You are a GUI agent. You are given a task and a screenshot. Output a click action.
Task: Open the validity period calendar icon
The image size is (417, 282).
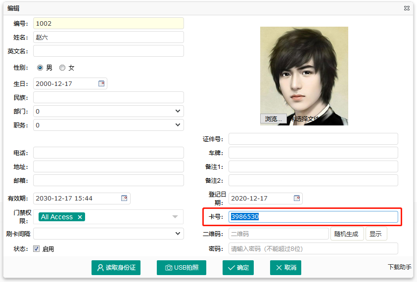[x=124, y=198]
